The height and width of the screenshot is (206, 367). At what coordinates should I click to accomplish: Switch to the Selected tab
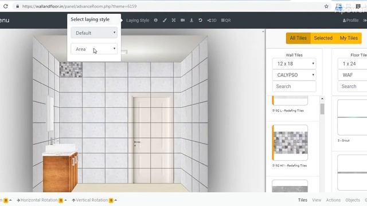tap(323, 38)
